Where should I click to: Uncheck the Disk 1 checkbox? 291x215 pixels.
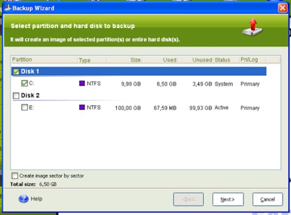(16, 71)
